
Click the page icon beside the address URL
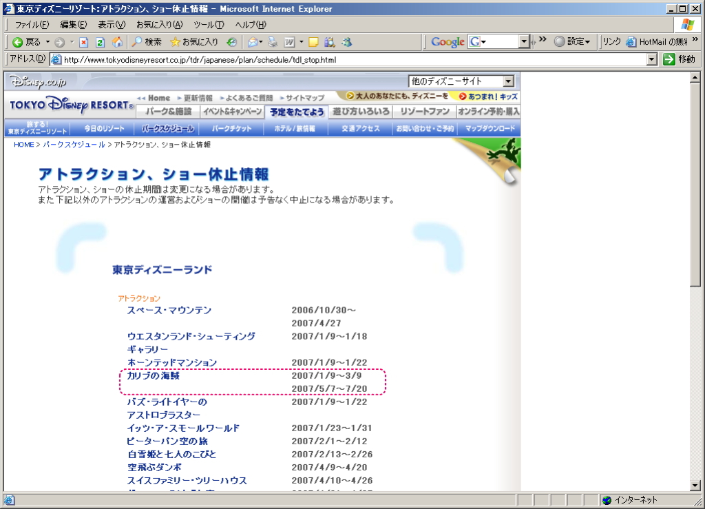click(x=56, y=59)
